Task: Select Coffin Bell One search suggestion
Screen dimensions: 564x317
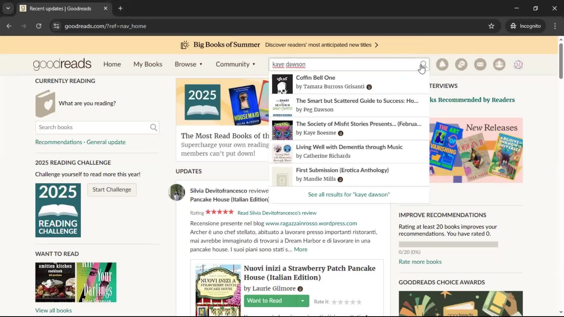Action: point(349,82)
